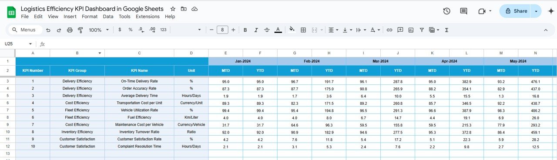Toggle strikethrough formatting
Viewport: 557px width, 160px height.
pyautogui.click(x=267, y=30)
